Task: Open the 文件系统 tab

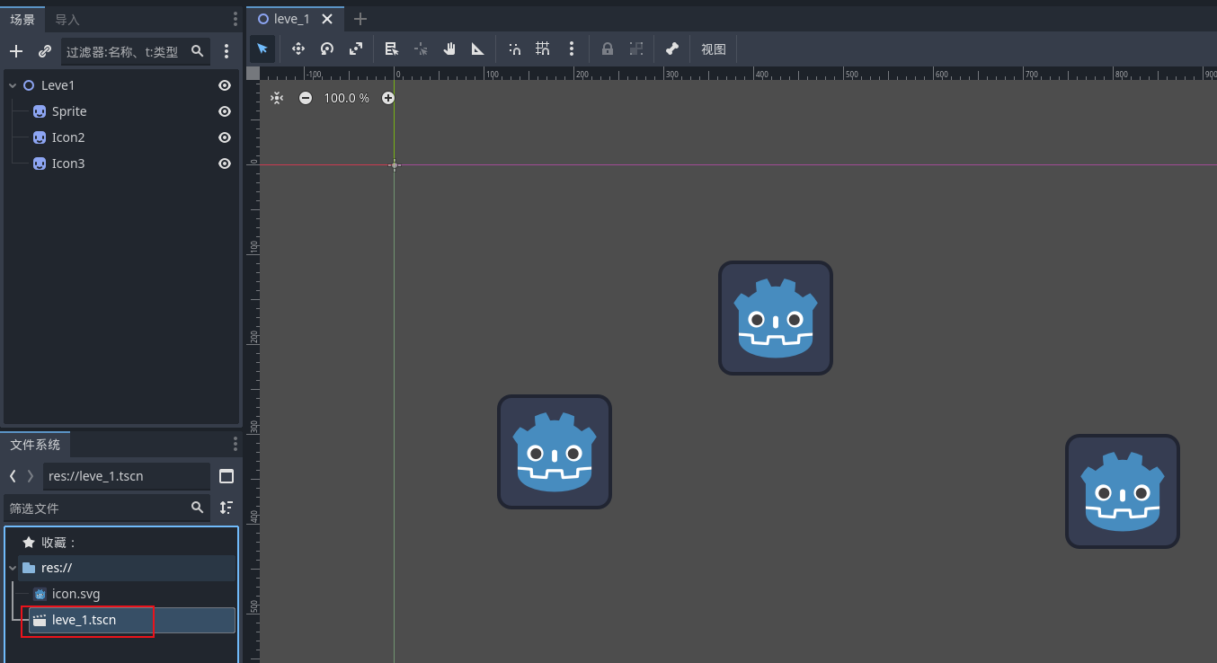Action: tap(35, 445)
